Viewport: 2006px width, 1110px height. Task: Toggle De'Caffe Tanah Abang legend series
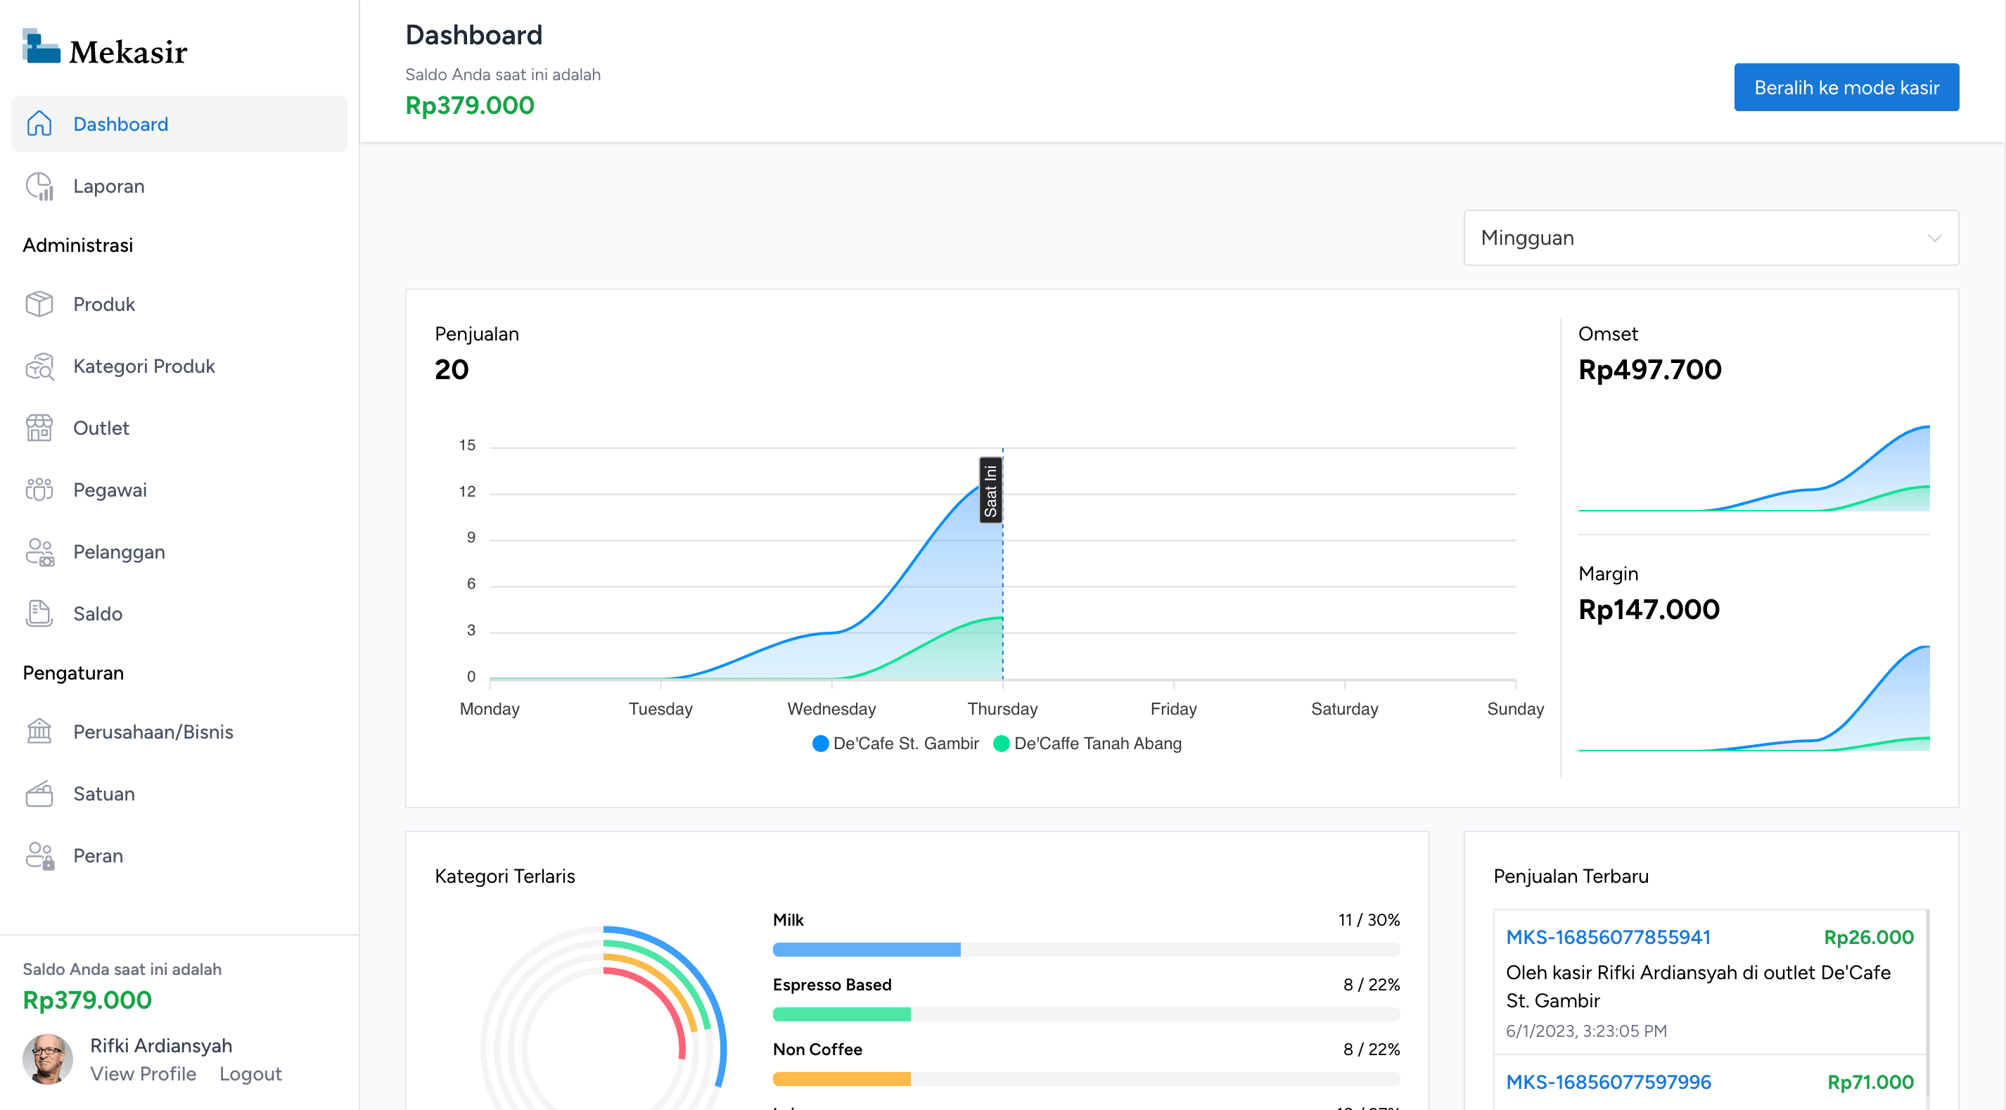coord(1087,743)
